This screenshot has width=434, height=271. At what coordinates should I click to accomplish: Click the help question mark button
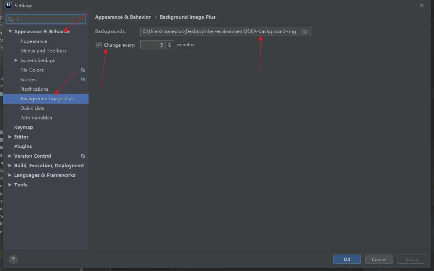tap(13, 259)
